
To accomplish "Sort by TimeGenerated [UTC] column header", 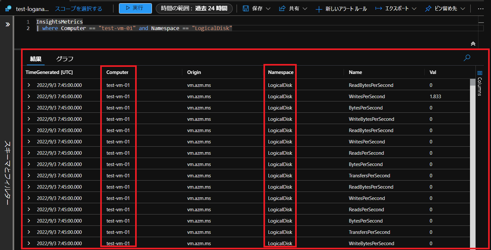I will pos(49,72).
